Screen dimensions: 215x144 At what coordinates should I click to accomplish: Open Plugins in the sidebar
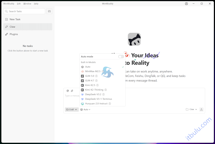coord(14,34)
